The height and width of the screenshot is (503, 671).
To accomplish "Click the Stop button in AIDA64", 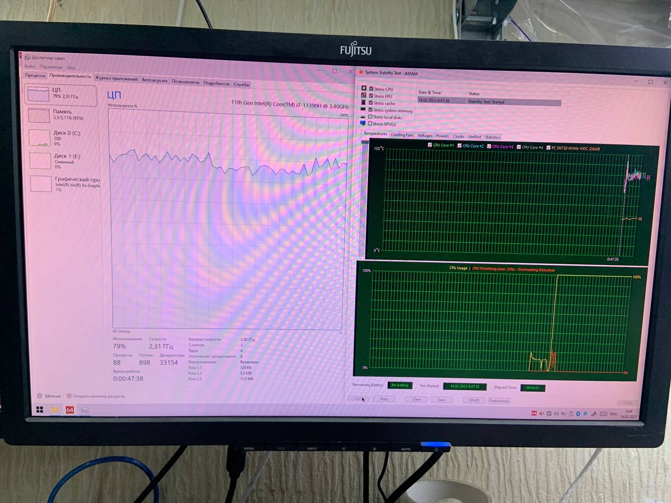I will click(384, 399).
